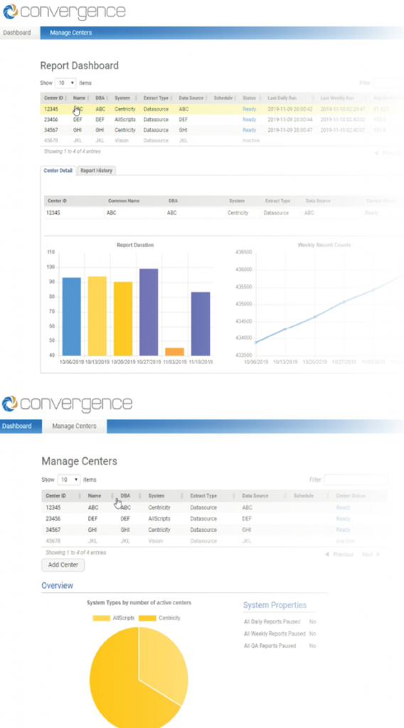Go to Next page in Manage Centers table

[371, 555]
